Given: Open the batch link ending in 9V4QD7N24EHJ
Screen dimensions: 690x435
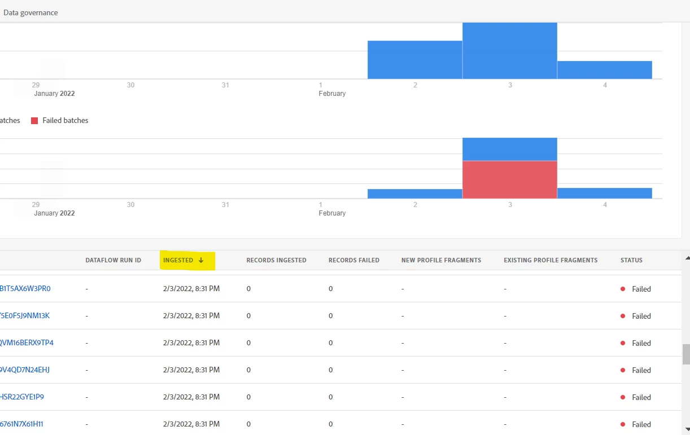Looking at the screenshot, I should 25,370.
